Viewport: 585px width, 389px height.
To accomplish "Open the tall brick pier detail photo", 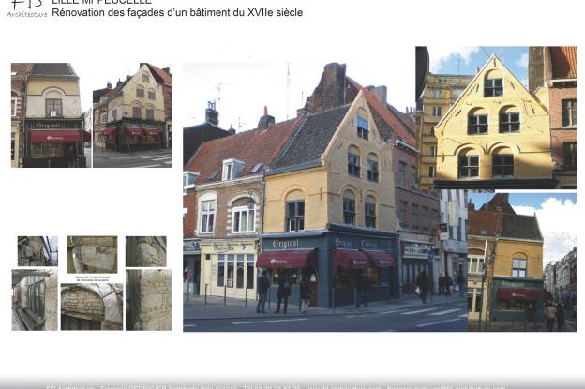I will coord(148,300).
